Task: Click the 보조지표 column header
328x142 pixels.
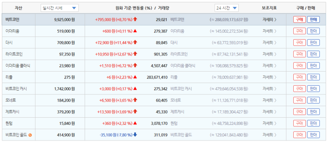Action: point(269,8)
